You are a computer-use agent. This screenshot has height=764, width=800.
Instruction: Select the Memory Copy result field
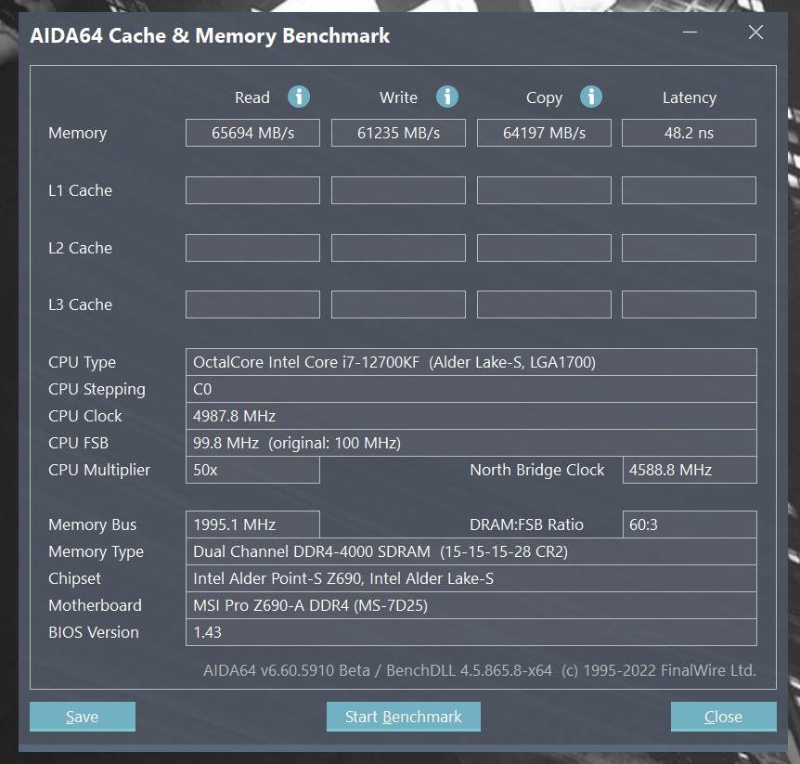(x=544, y=133)
